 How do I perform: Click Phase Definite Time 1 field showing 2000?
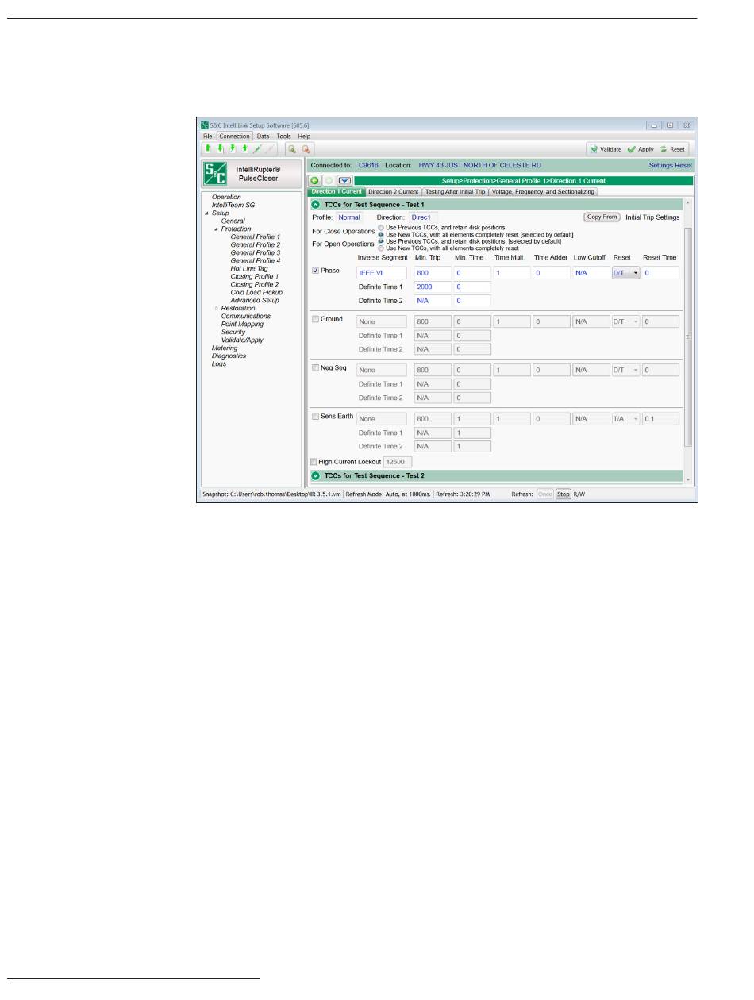click(433, 287)
